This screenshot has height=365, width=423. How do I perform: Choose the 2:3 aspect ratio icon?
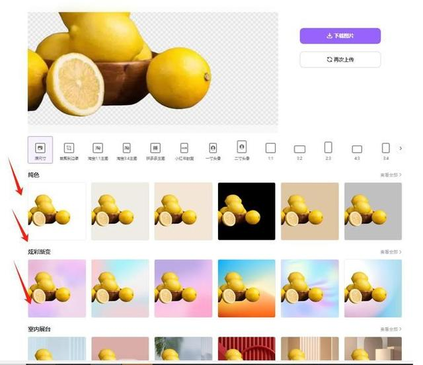[x=328, y=149]
